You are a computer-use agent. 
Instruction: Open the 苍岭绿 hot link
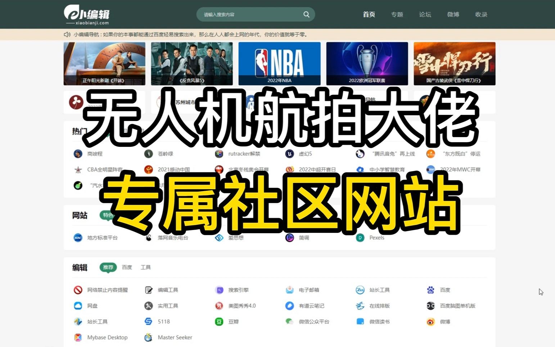click(165, 154)
